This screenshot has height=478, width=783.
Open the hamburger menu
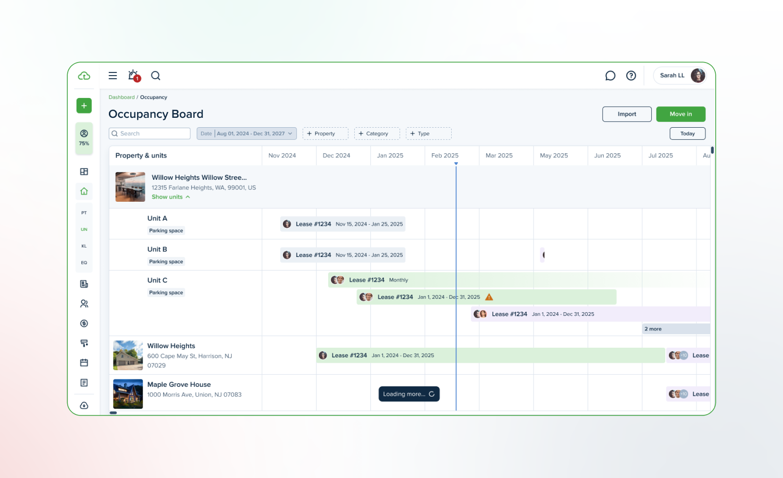[x=113, y=76]
